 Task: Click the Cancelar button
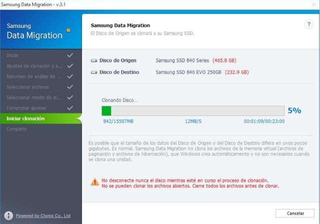pyautogui.click(x=295, y=213)
